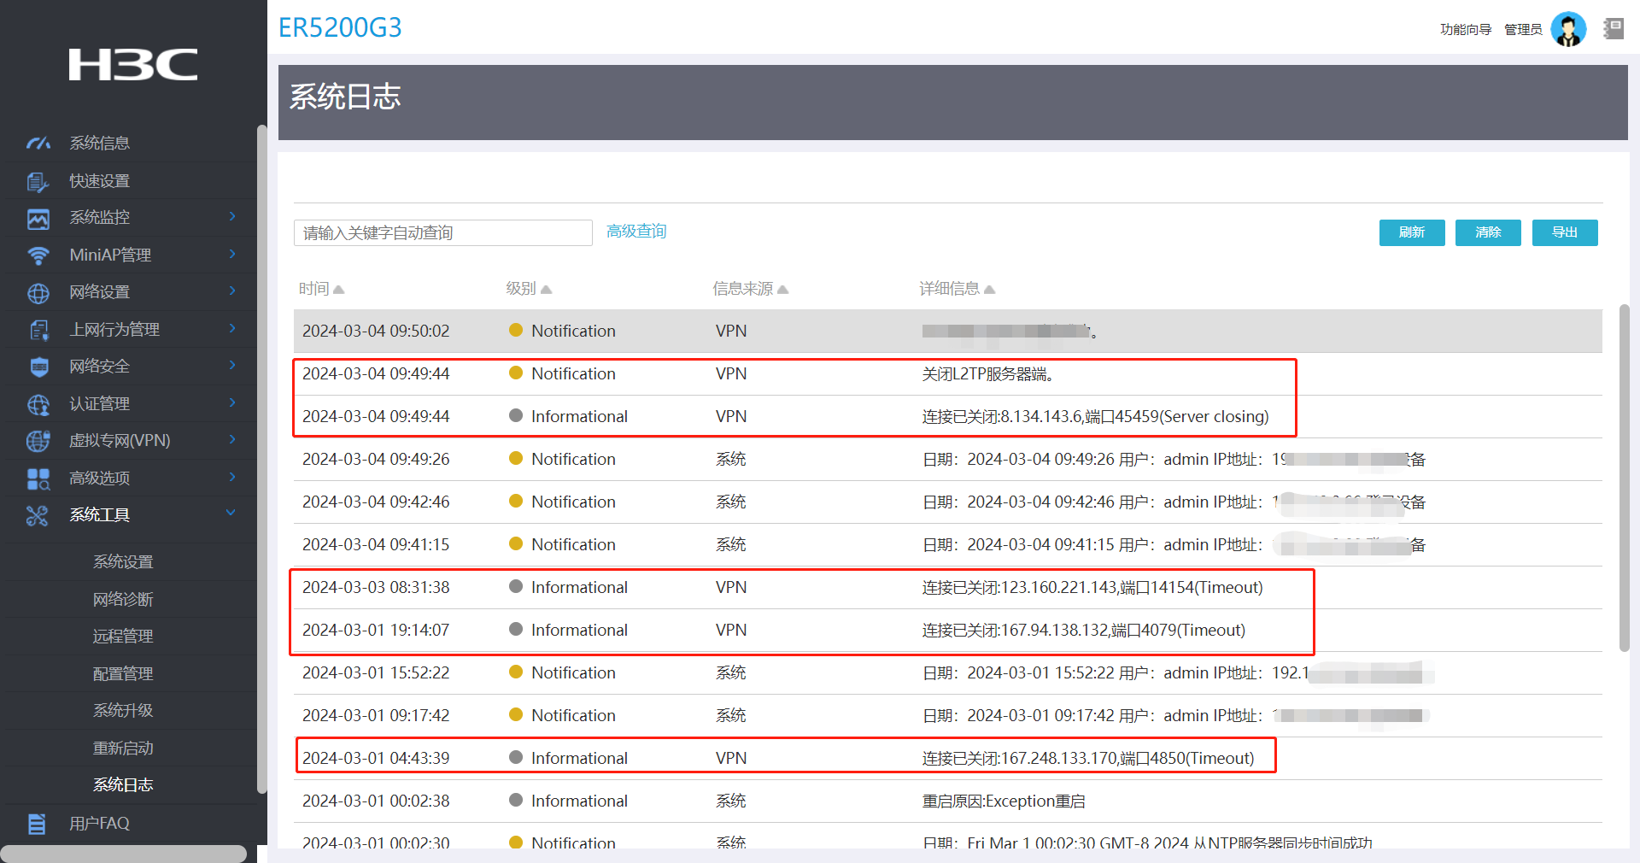Select log row 2024-03-04 09:41:15

pos(948,544)
